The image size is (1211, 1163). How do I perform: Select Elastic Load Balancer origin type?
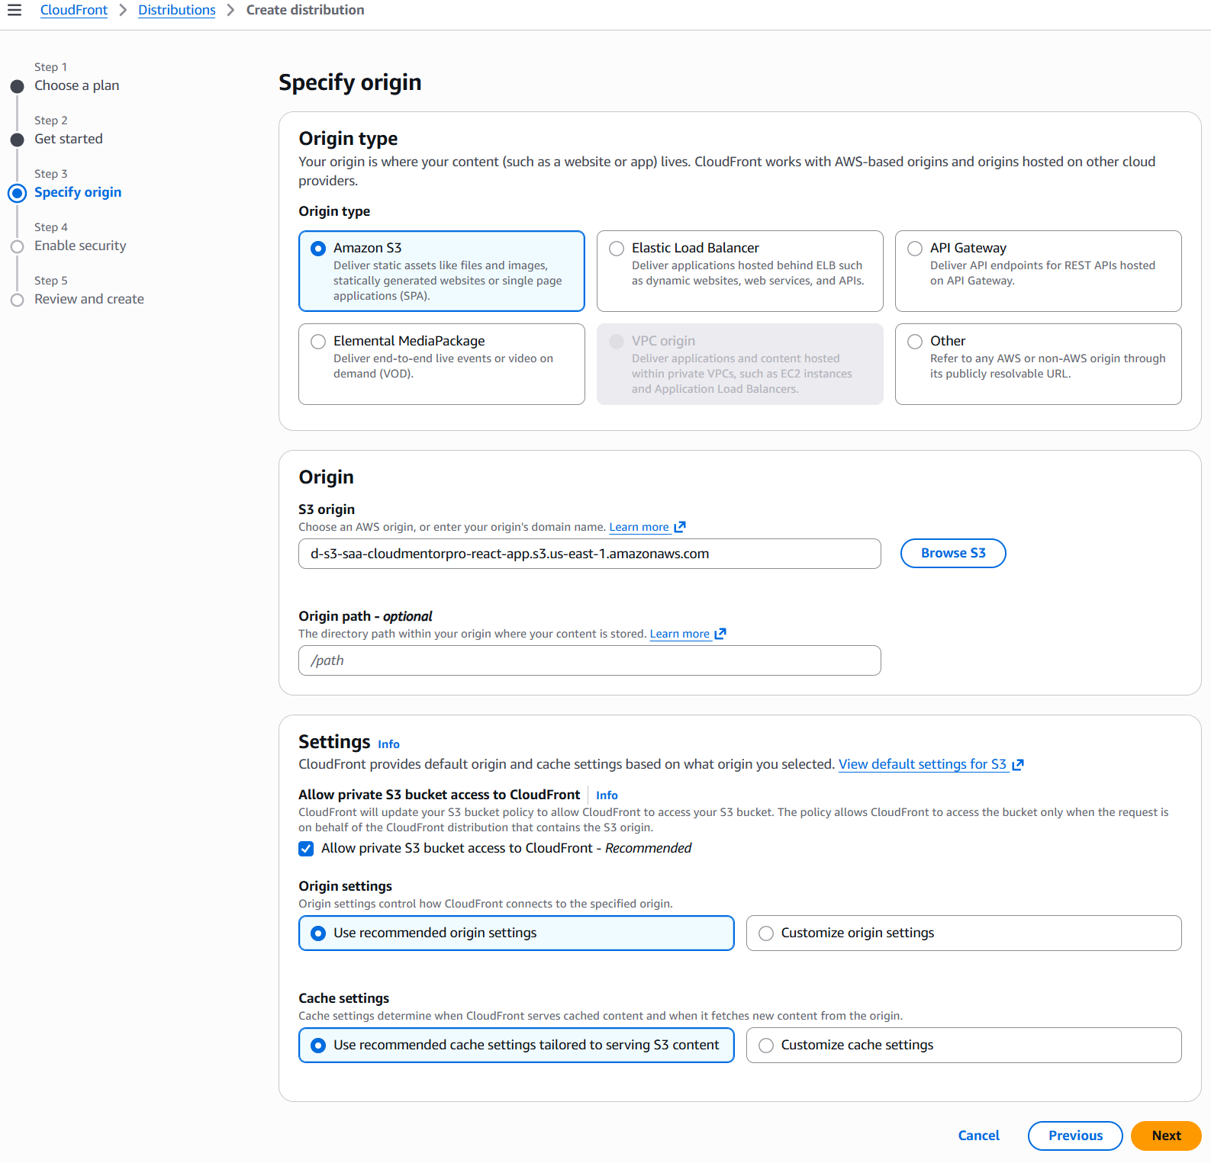[x=617, y=249]
